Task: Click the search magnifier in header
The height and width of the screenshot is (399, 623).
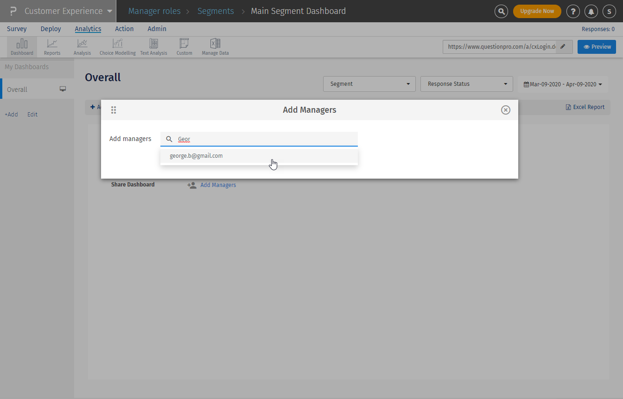Action: coord(501,11)
